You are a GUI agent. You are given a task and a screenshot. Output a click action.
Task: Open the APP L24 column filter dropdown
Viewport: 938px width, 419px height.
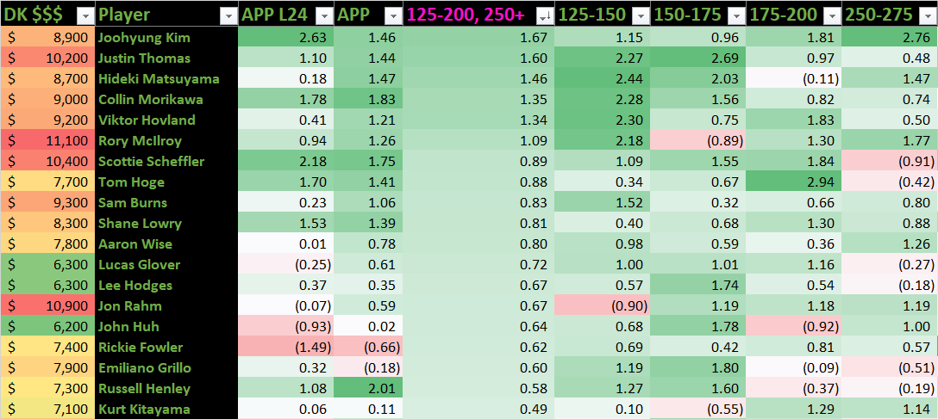324,16
